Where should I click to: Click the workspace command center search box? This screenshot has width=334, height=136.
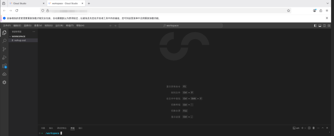(171, 25)
